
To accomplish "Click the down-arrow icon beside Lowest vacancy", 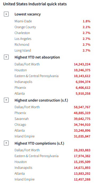I will 6,14.
